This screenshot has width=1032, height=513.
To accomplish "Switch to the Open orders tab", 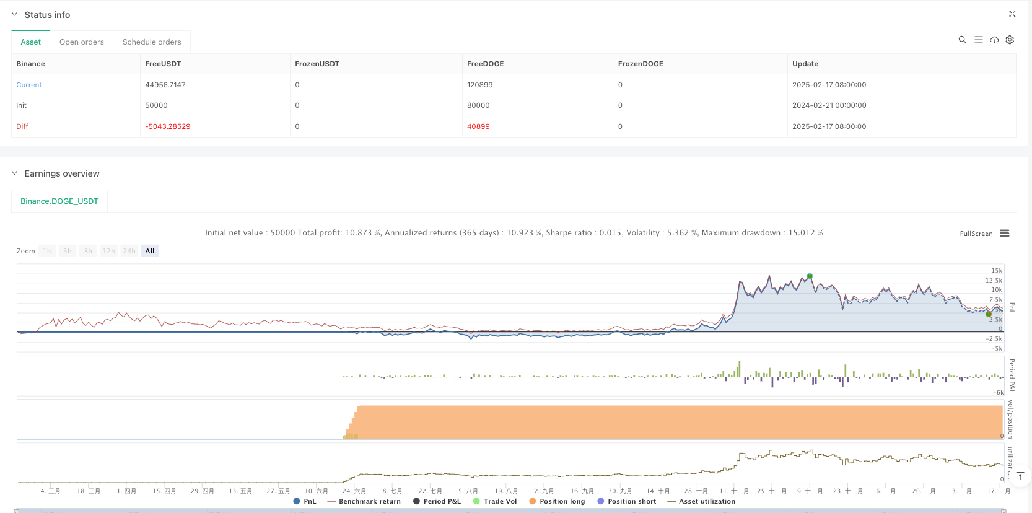I will point(82,42).
